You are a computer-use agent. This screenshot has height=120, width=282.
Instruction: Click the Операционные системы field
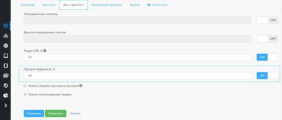138,20
